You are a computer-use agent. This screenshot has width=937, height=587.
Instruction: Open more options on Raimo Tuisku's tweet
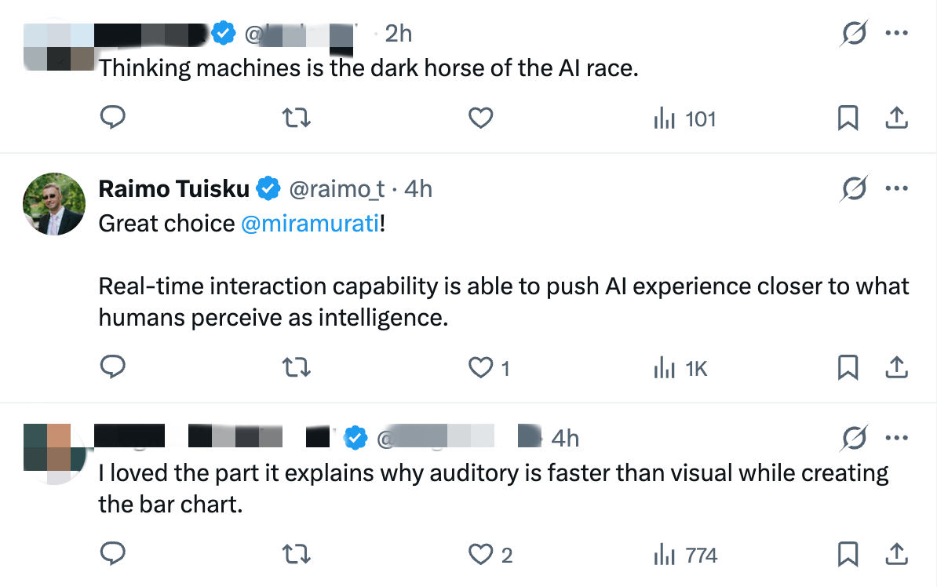(x=896, y=188)
